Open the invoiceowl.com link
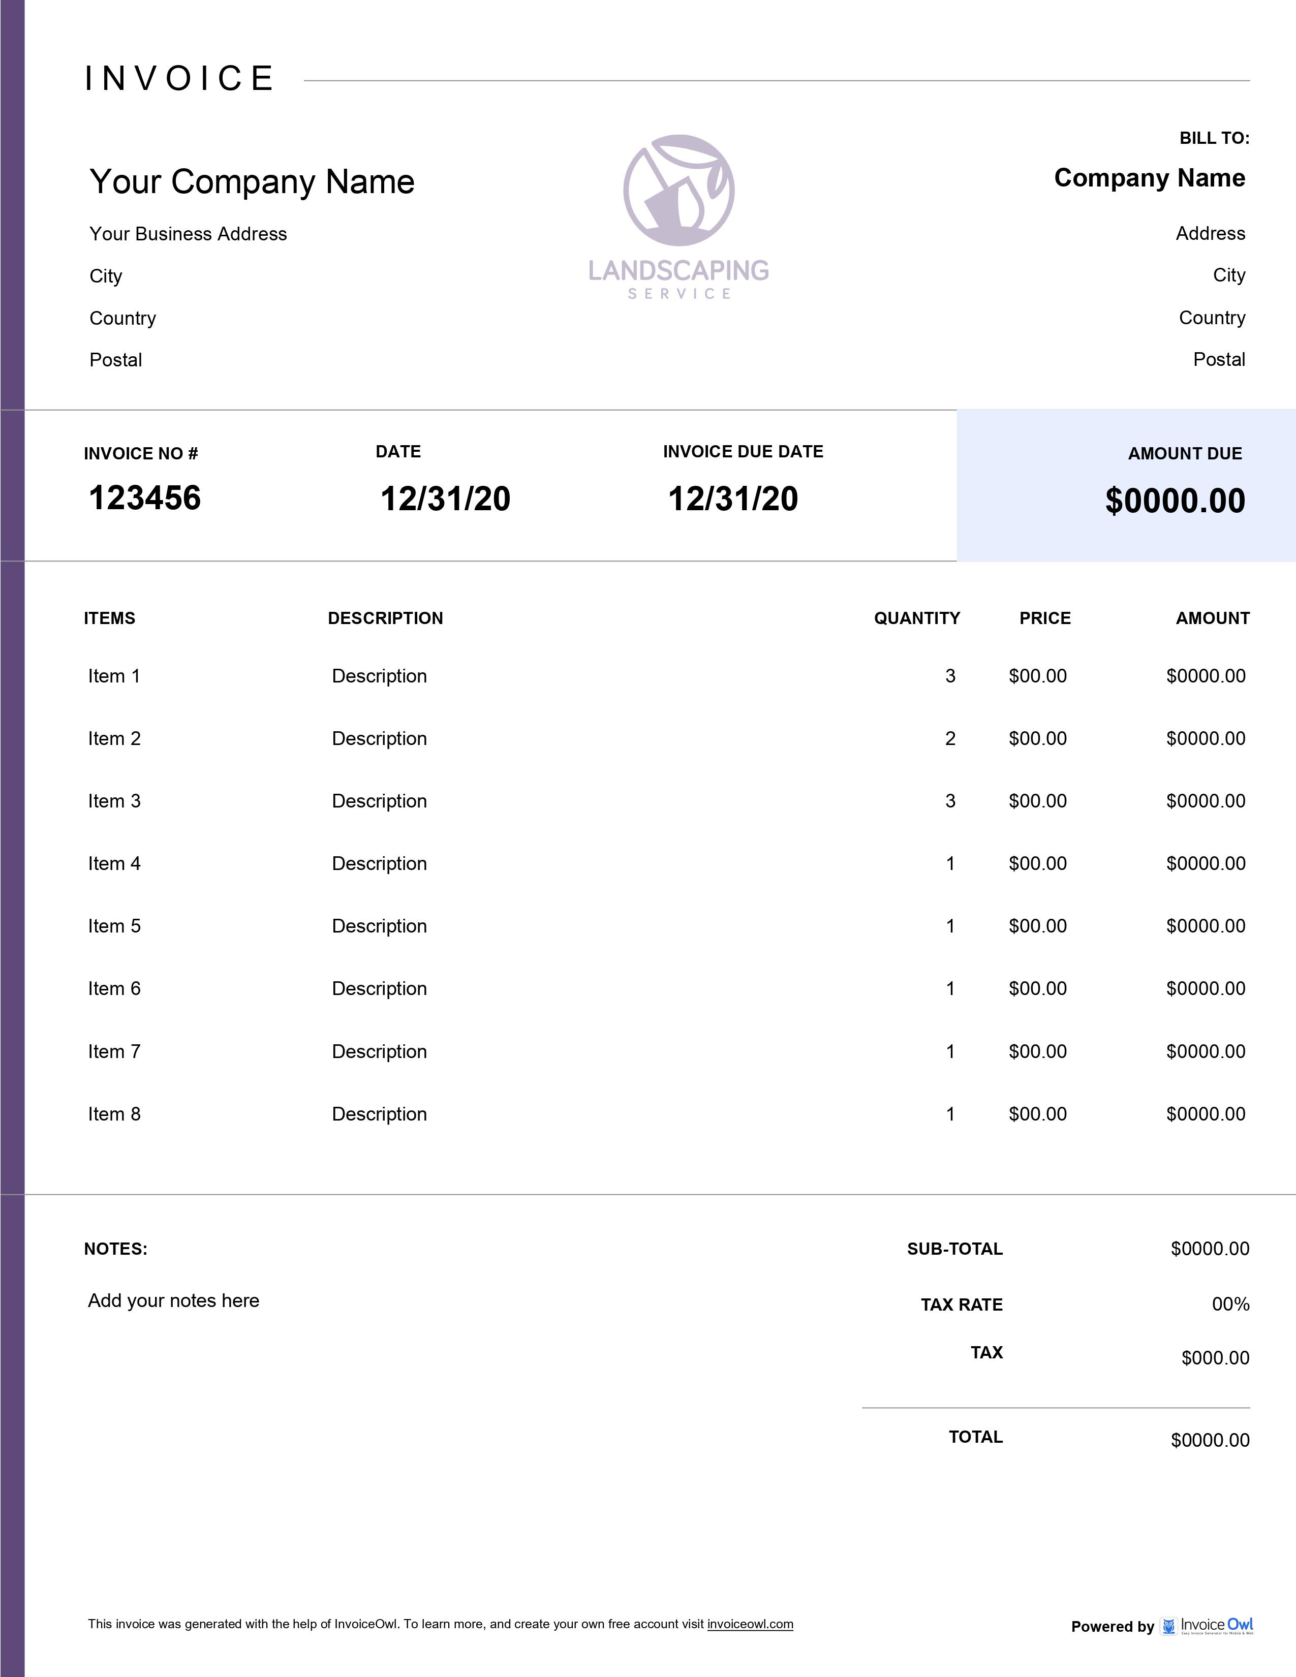This screenshot has height=1677, width=1296. [749, 1624]
